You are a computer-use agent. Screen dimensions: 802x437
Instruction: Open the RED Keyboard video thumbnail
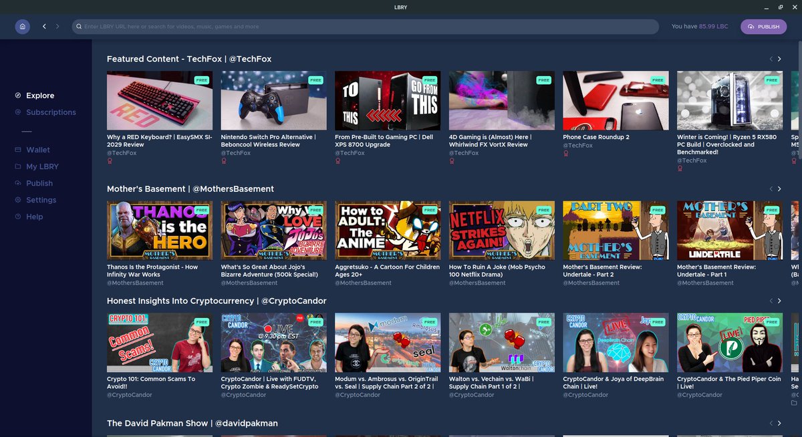click(x=160, y=100)
